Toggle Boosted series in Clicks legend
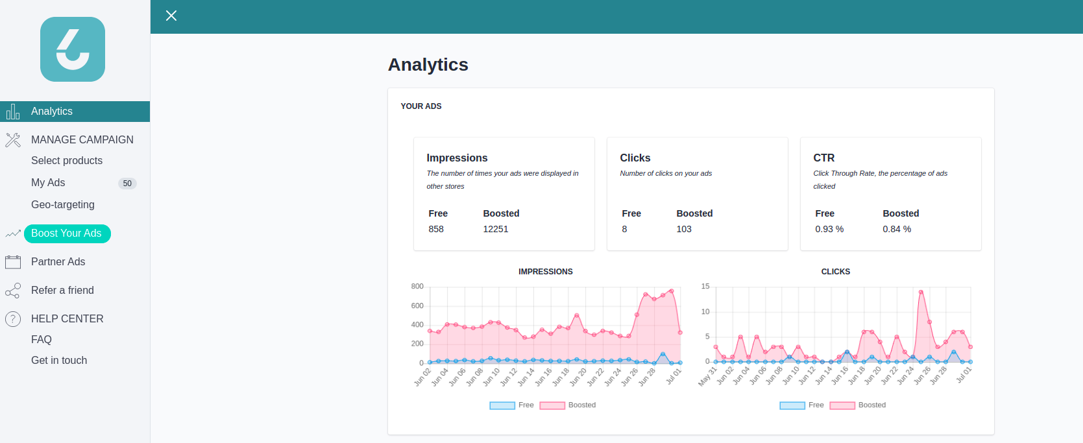The image size is (1083, 443). tap(858, 405)
